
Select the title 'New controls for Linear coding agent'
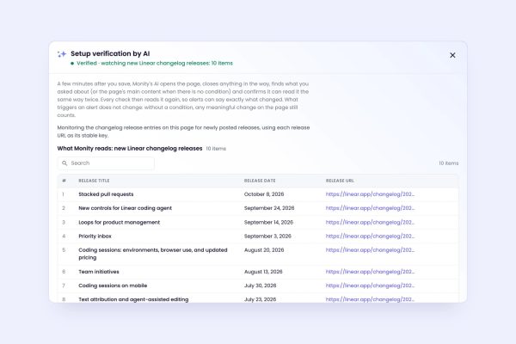(125, 208)
